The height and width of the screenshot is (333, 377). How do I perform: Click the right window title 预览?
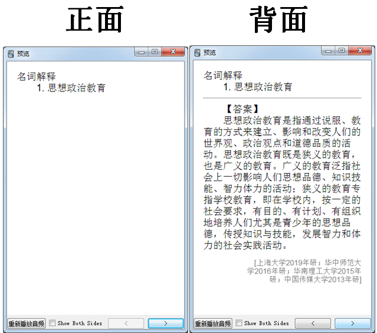coord(209,52)
